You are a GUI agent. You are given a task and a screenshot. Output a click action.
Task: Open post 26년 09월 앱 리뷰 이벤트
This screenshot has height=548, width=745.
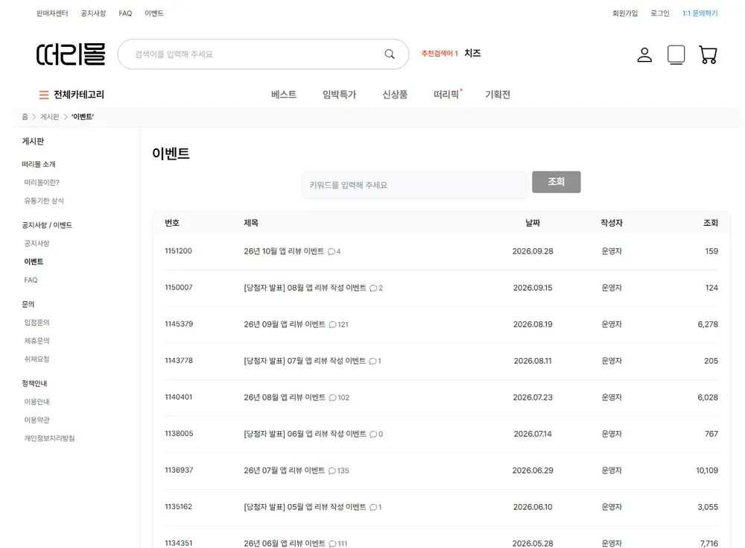[x=285, y=324]
